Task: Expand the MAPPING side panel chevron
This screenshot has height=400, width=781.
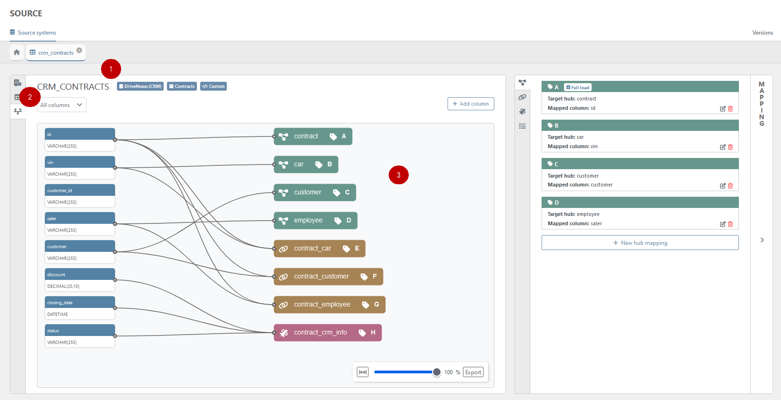Action: click(x=762, y=240)
